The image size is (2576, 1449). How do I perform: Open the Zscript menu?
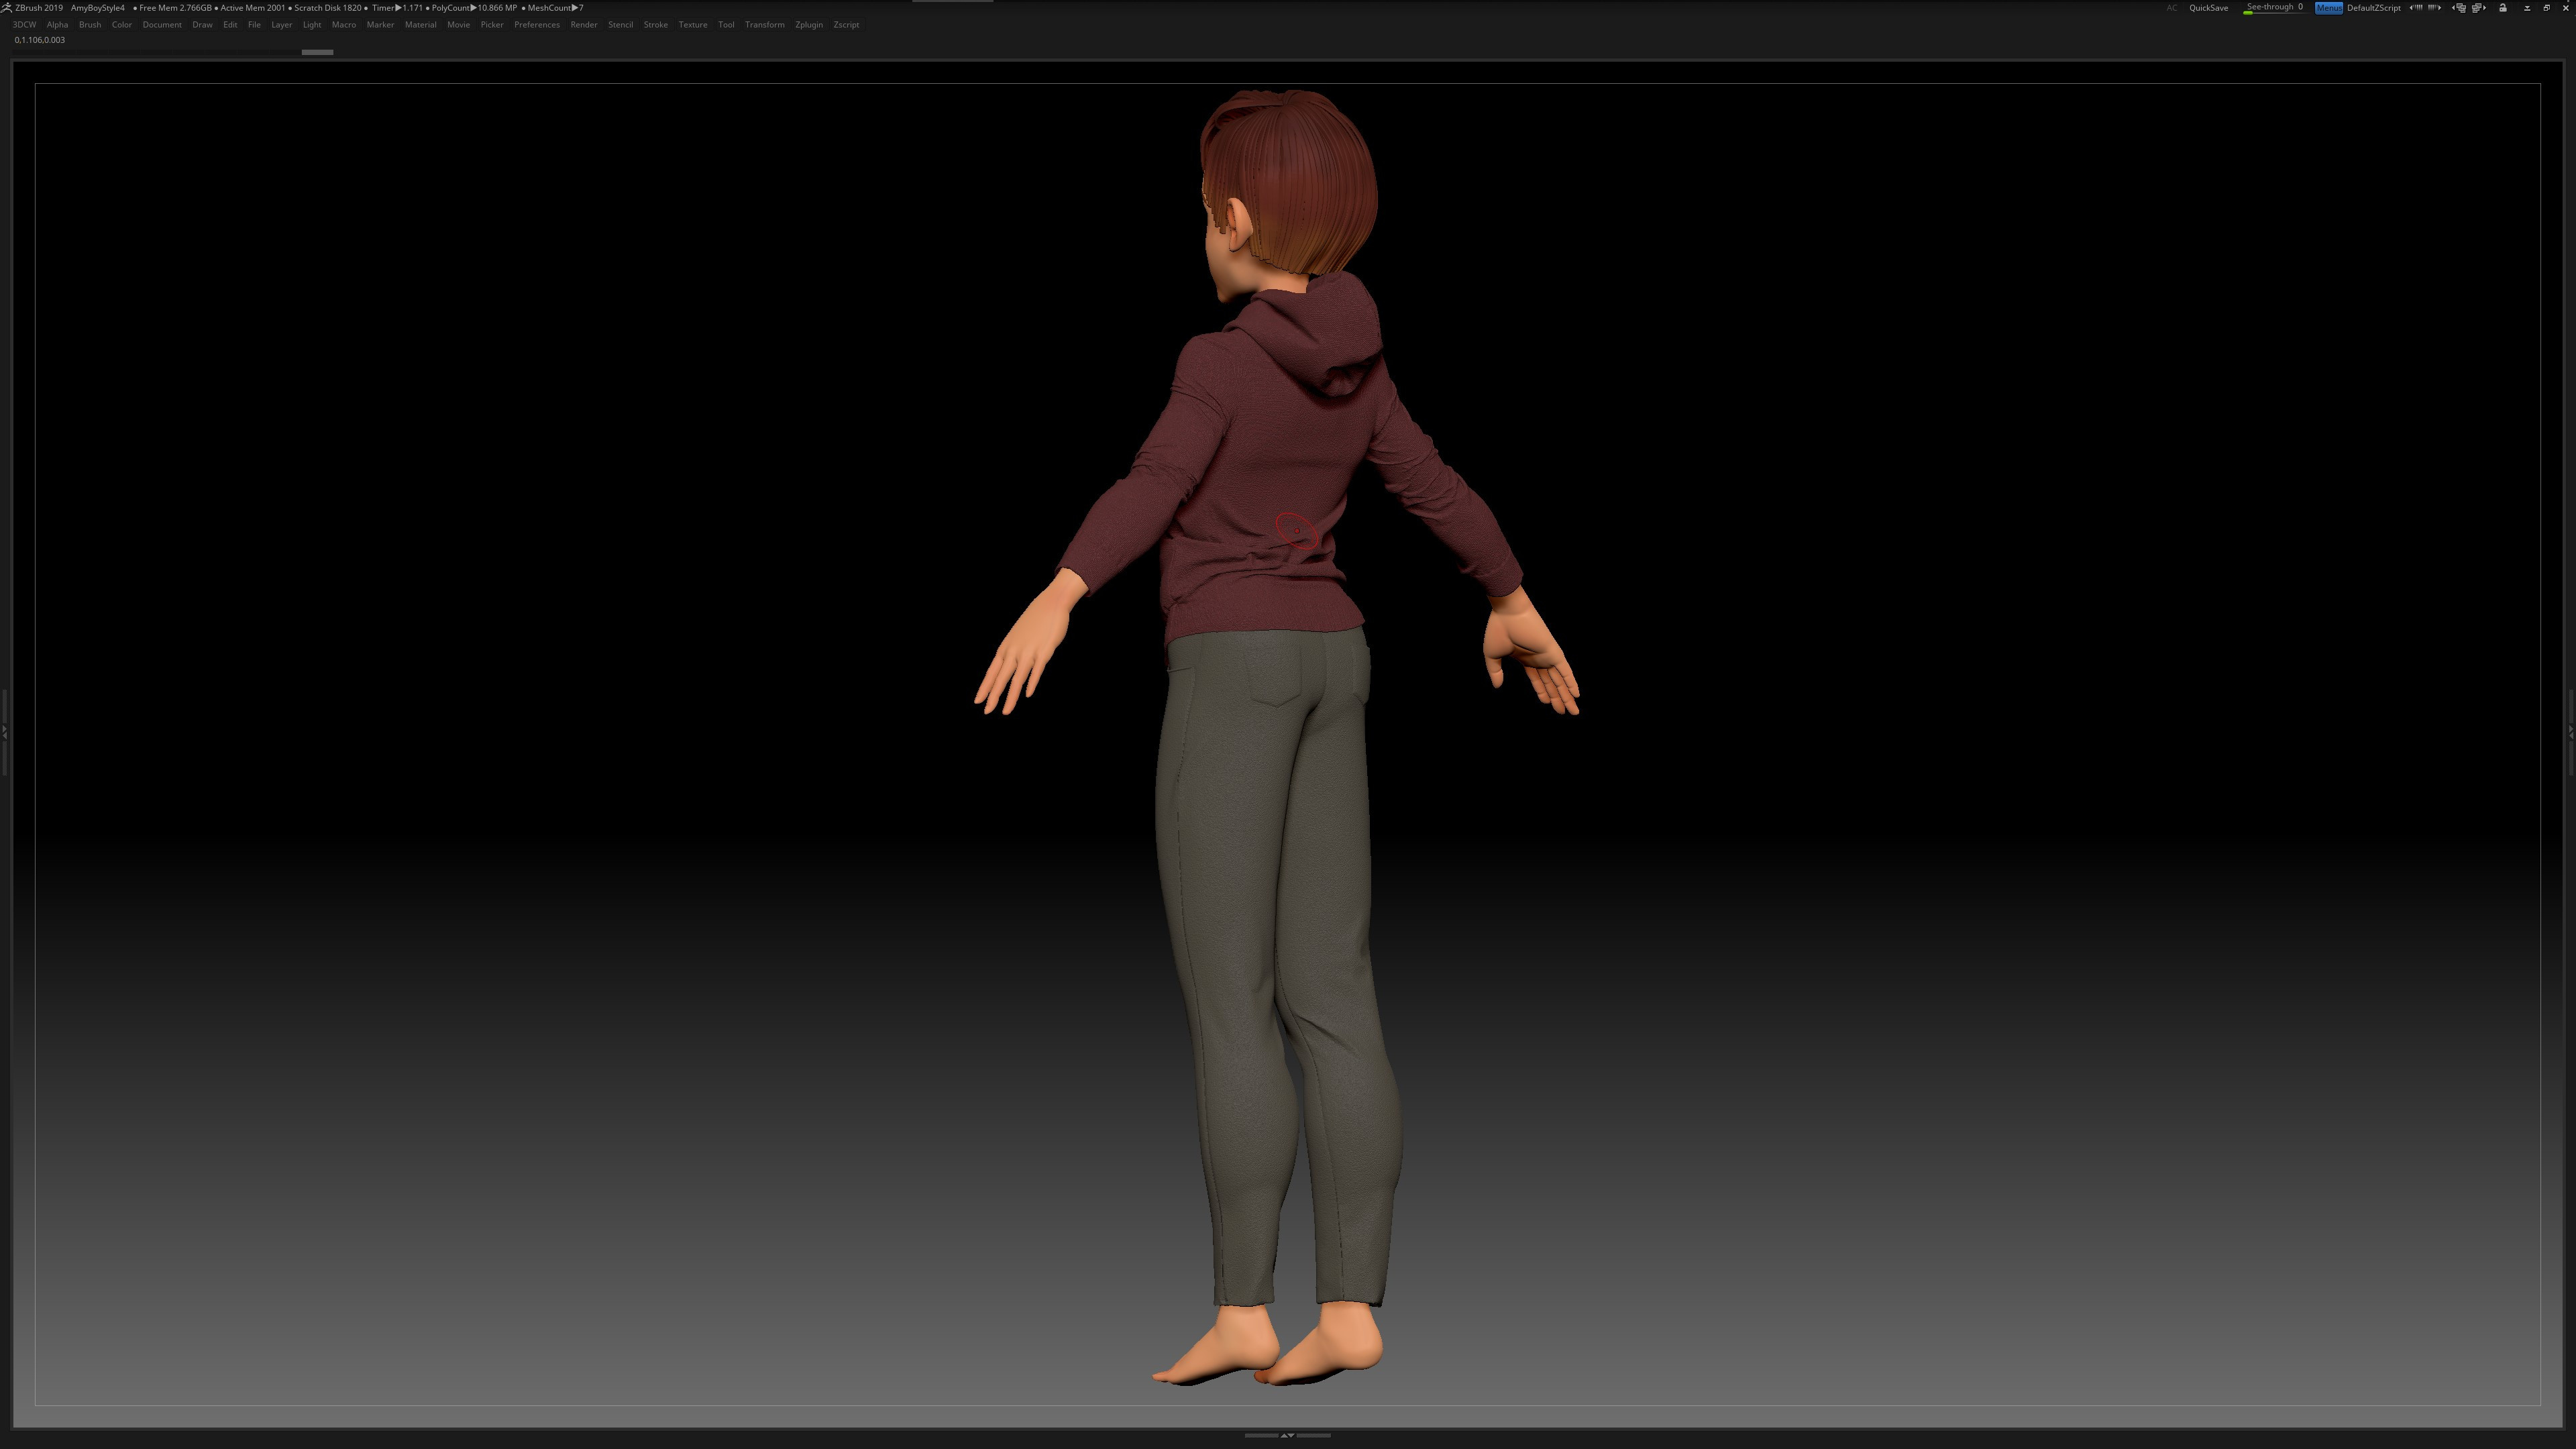coord(846,25)
